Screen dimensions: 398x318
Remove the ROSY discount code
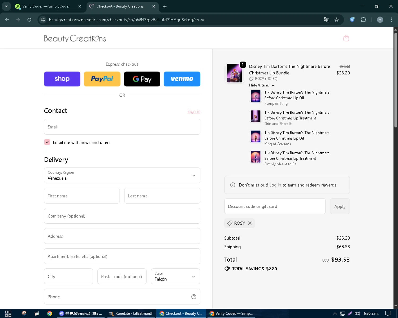(x=250, y=223)
